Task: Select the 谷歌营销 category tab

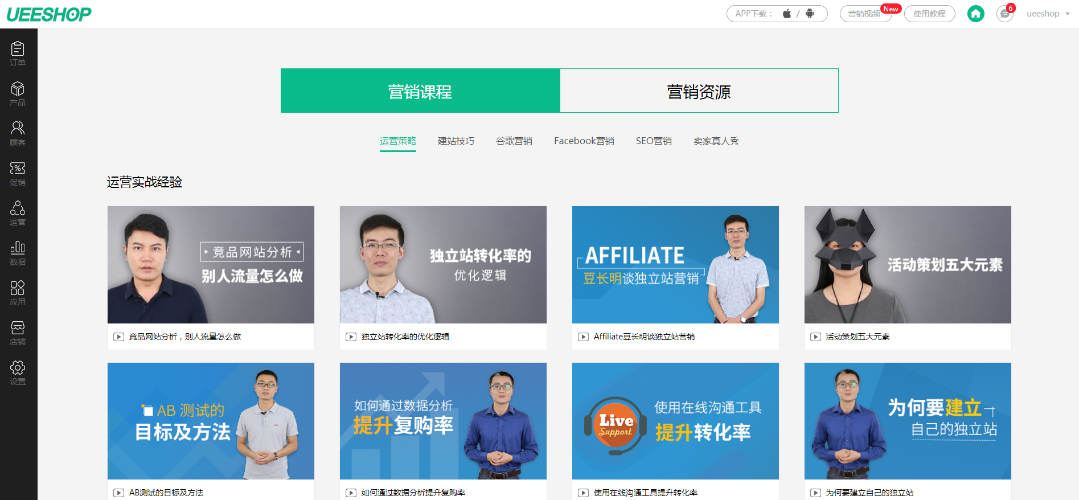Action: point(514,141)
